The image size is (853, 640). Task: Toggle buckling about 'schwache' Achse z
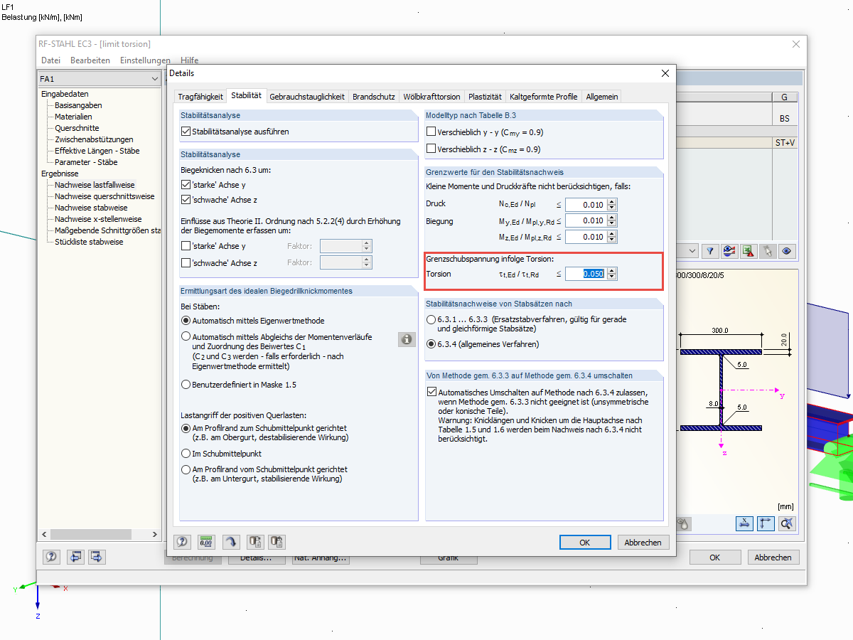[186, 200]
